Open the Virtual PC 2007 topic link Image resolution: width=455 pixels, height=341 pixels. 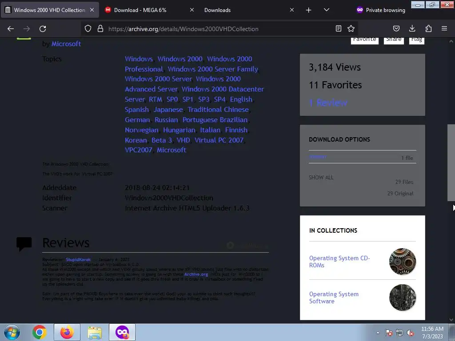point(219,140)
